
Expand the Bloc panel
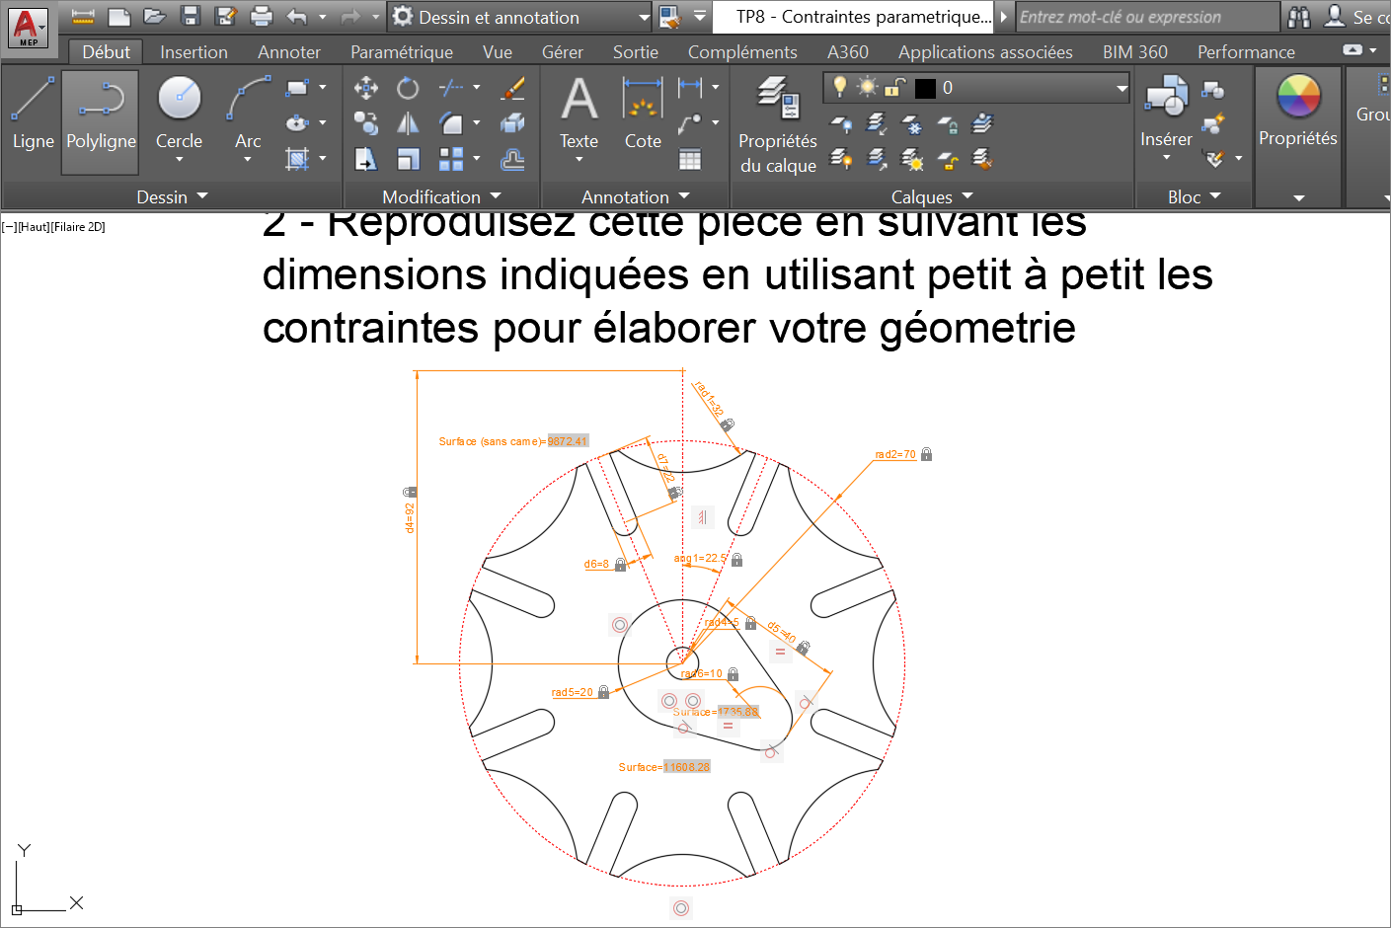click(1194, 196)
